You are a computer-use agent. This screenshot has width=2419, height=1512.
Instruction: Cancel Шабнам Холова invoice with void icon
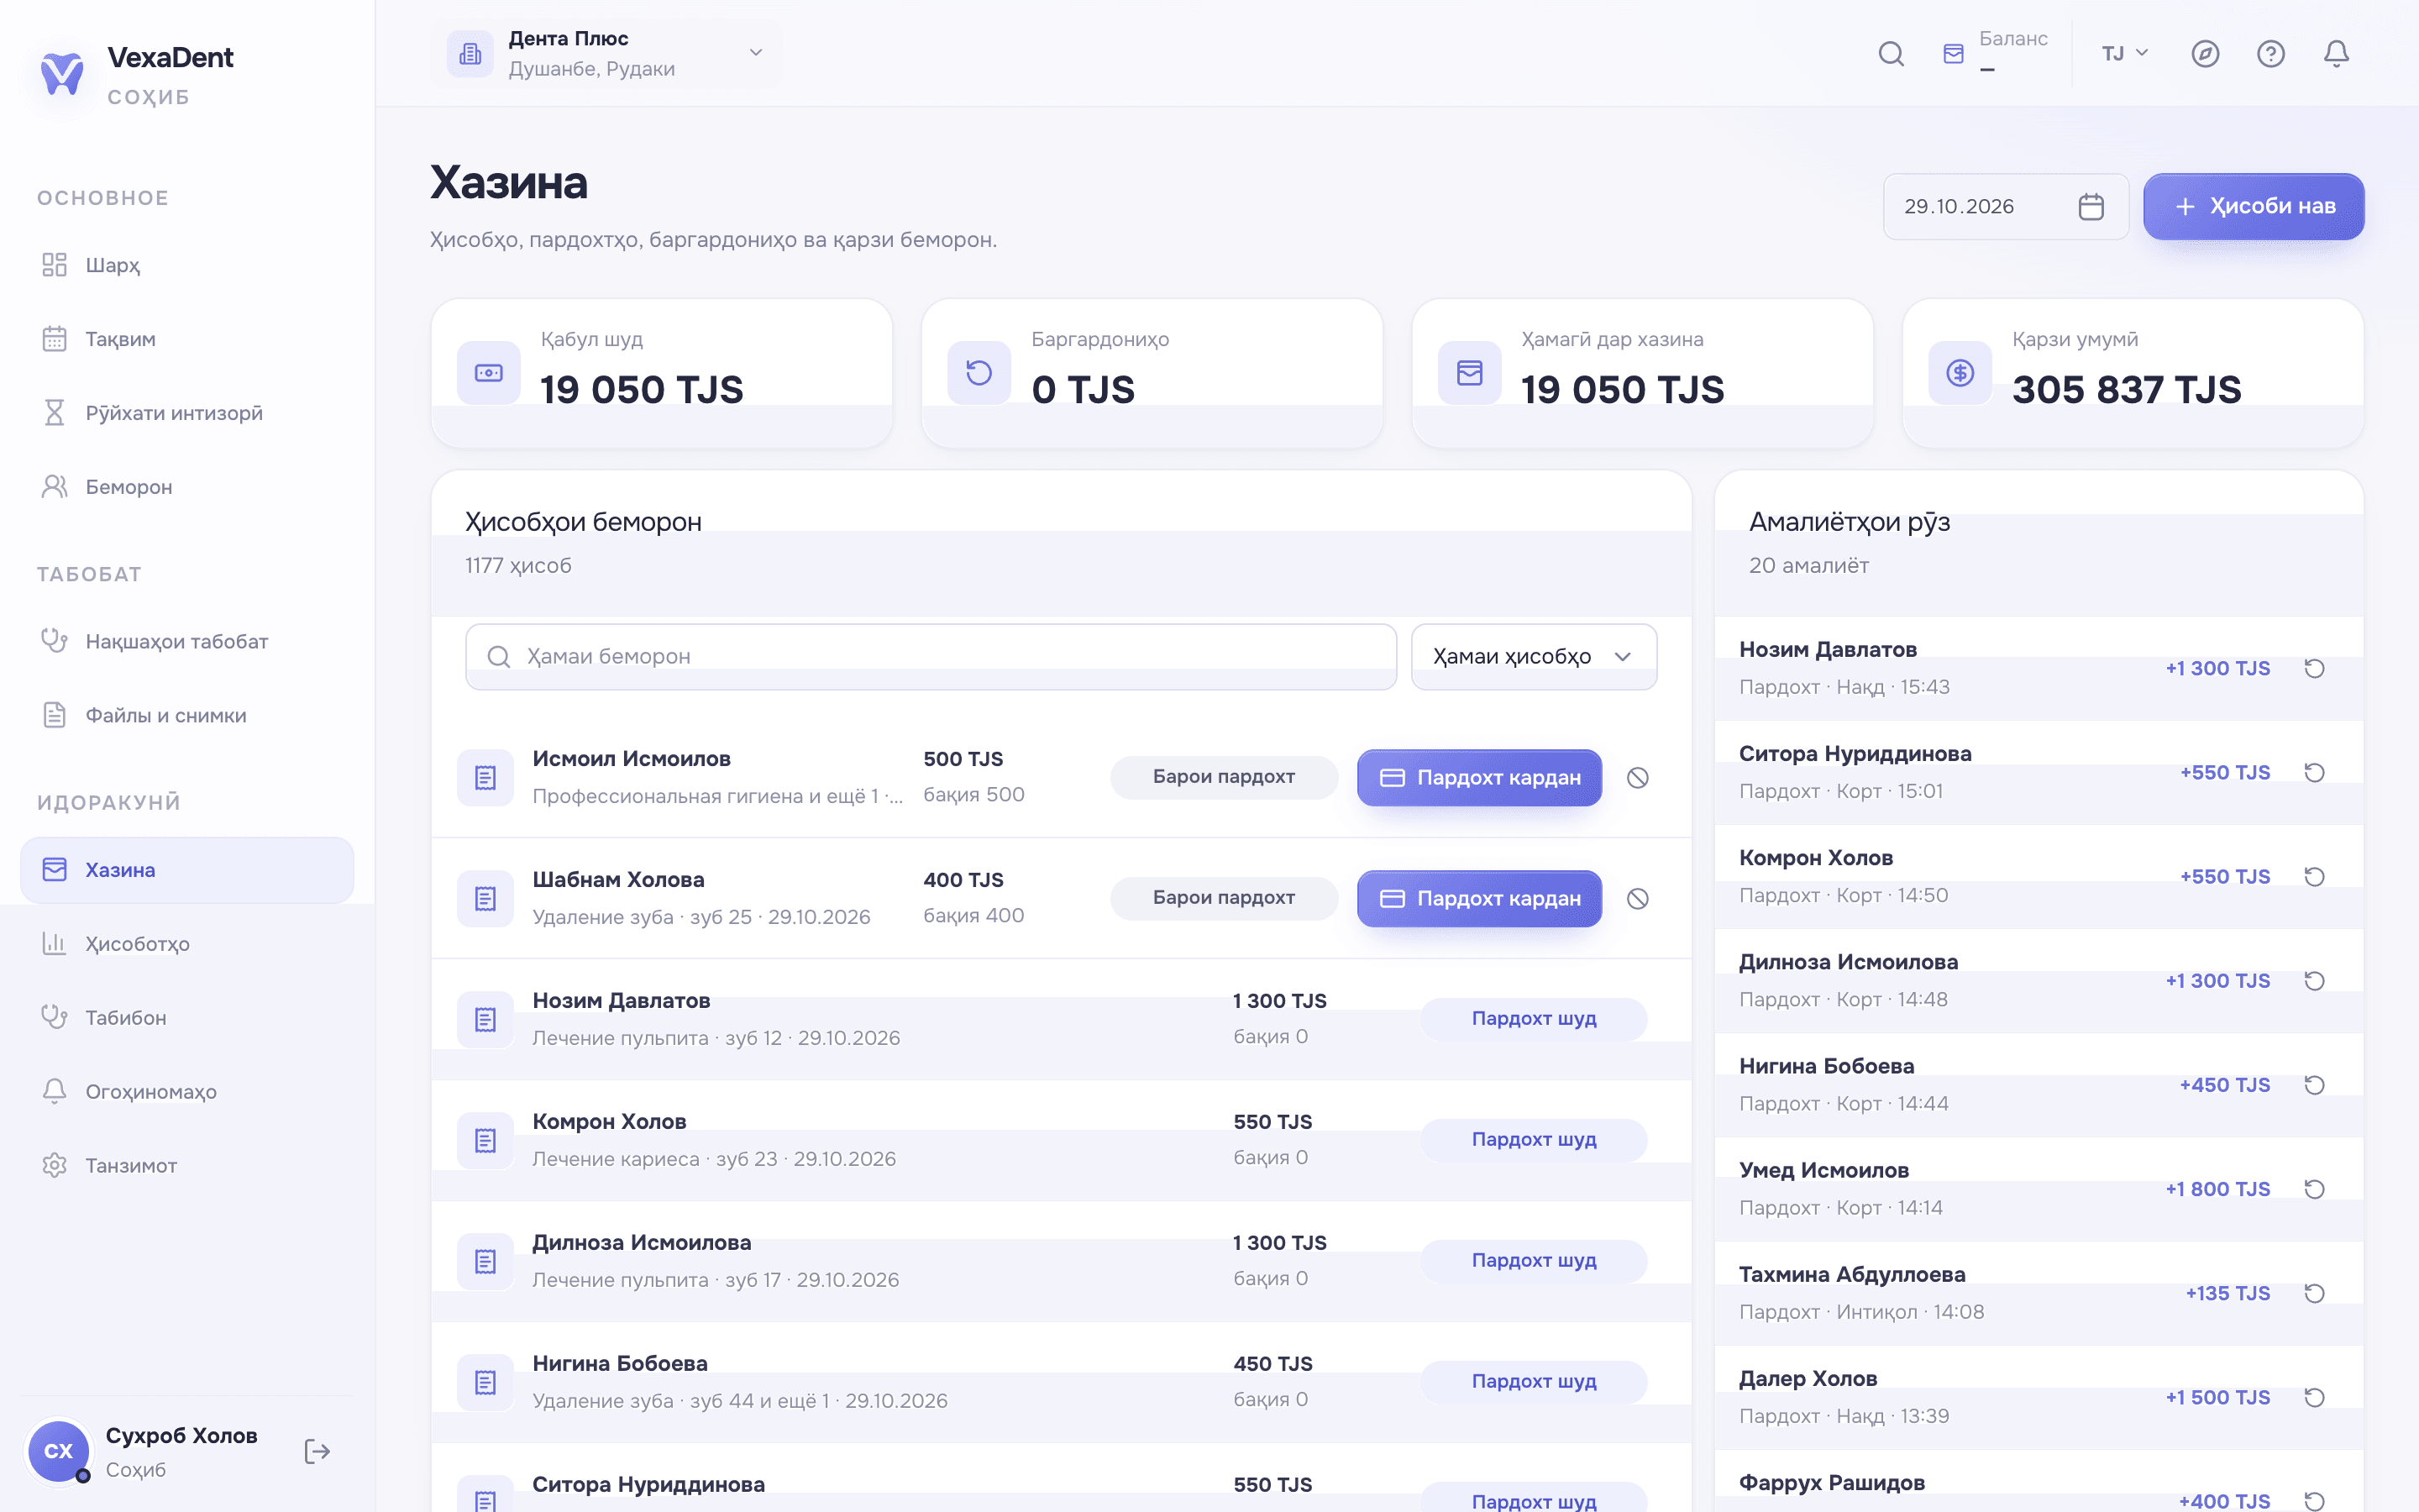(x=1637, y=899)
